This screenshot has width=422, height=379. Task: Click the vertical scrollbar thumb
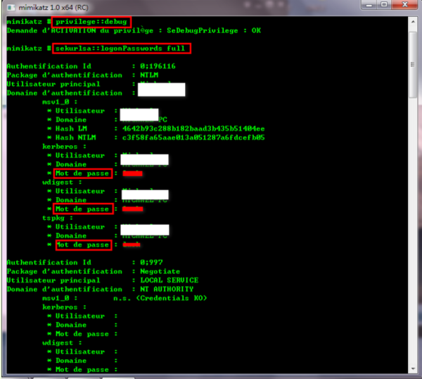pos(413,65)
